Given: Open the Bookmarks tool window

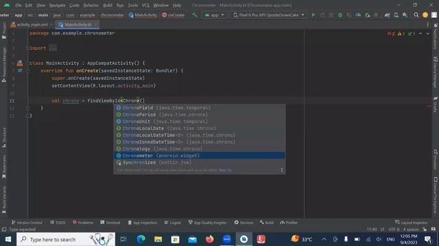Looking at the screenshot, I should 4,167.
